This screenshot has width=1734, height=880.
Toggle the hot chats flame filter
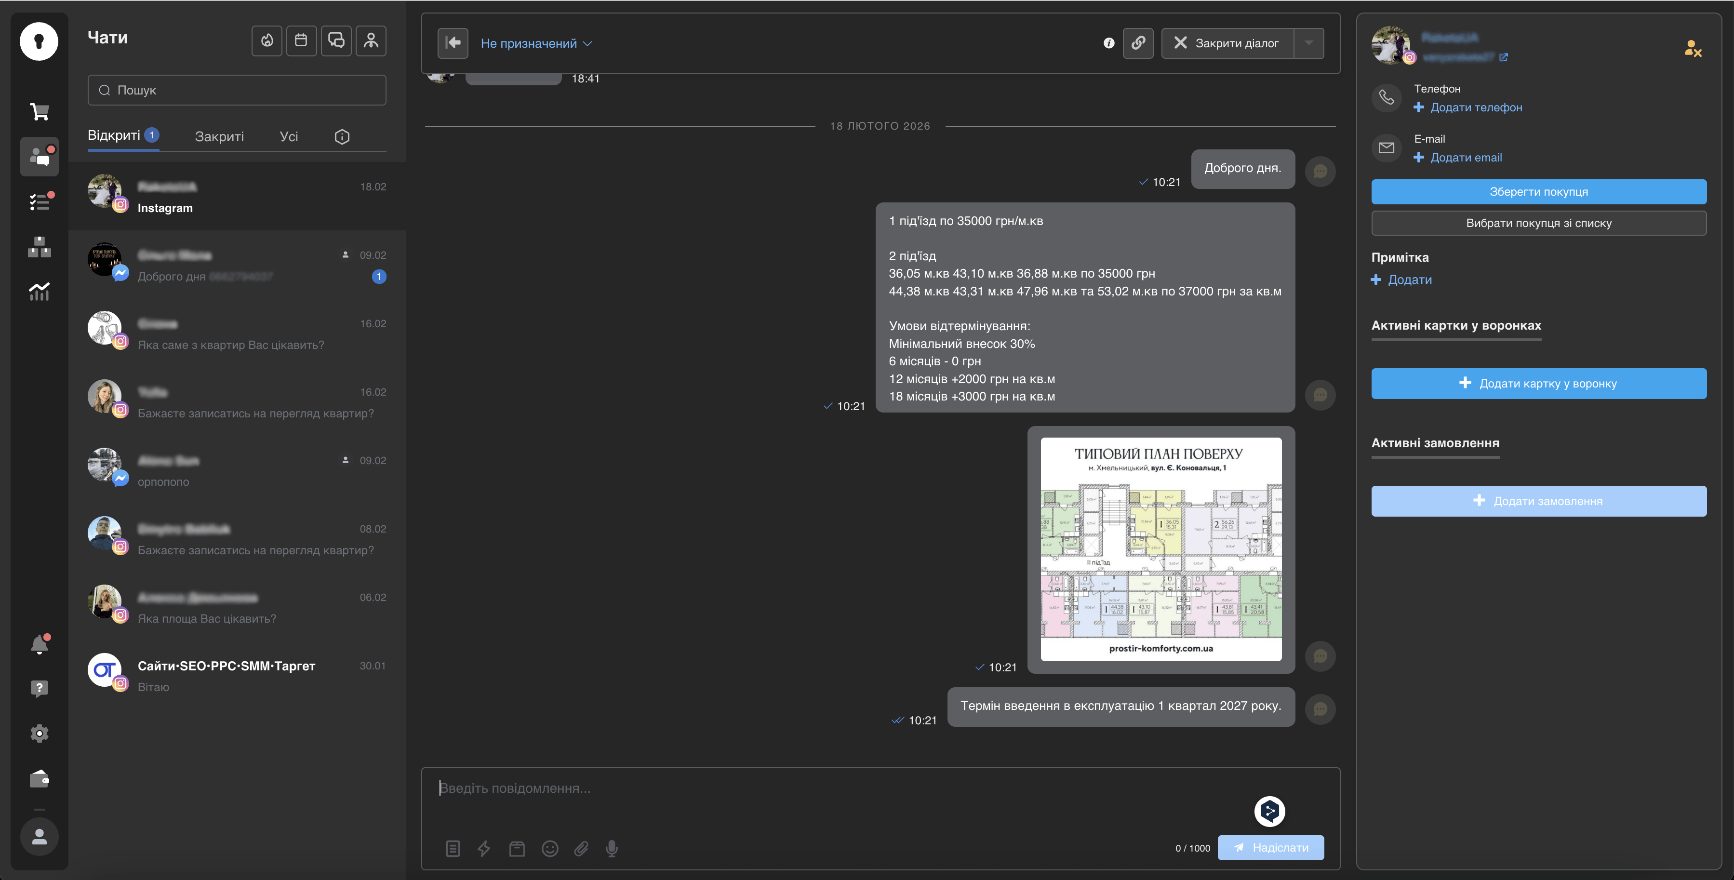(267, 41)
